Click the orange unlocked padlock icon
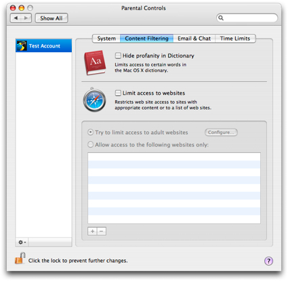Image resolution: width=288 pixels, height=281 pixels. tap(20, 258)
